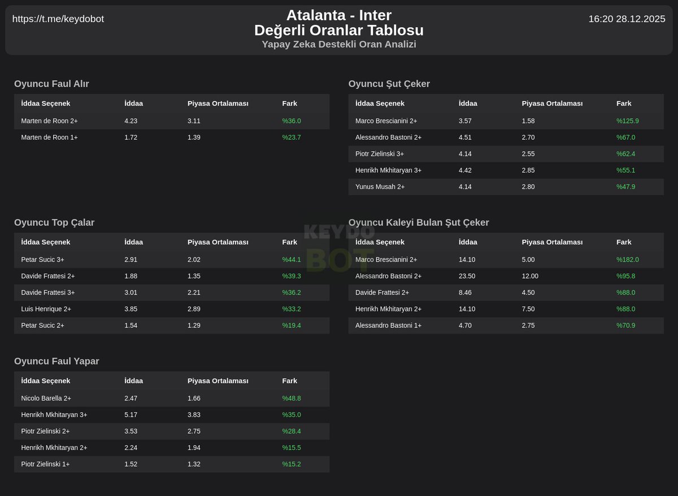
Task: Select the Luis Henrique 2+ row
Action: click(172, 309)
